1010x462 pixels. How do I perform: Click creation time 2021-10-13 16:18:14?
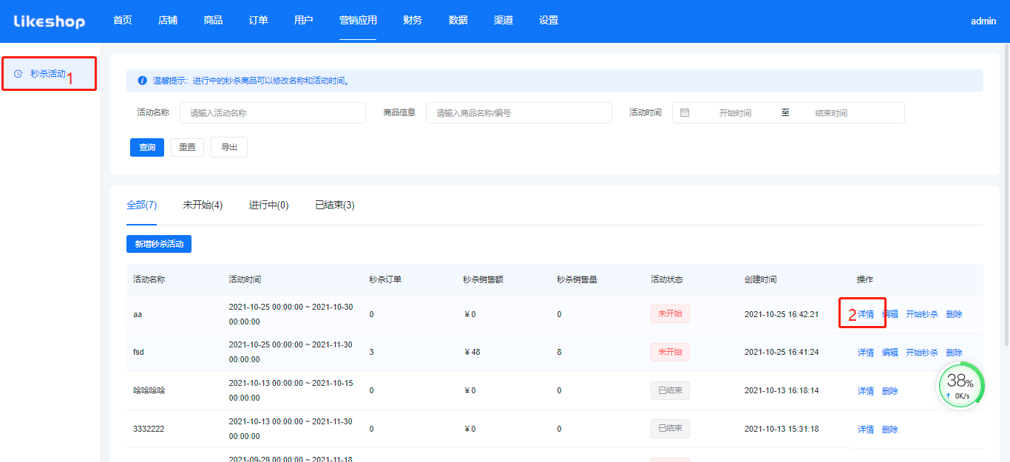pos(782,391)
